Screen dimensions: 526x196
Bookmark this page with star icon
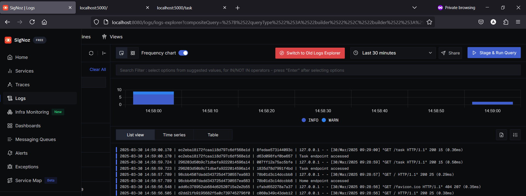click(x=429, y=22)
